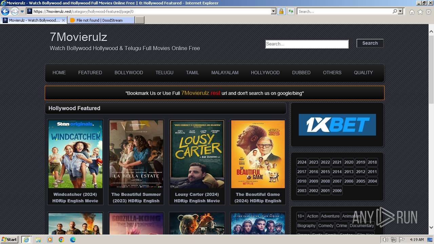Click the security lock icon in address bar
The image size is (434, 244).
281,12
